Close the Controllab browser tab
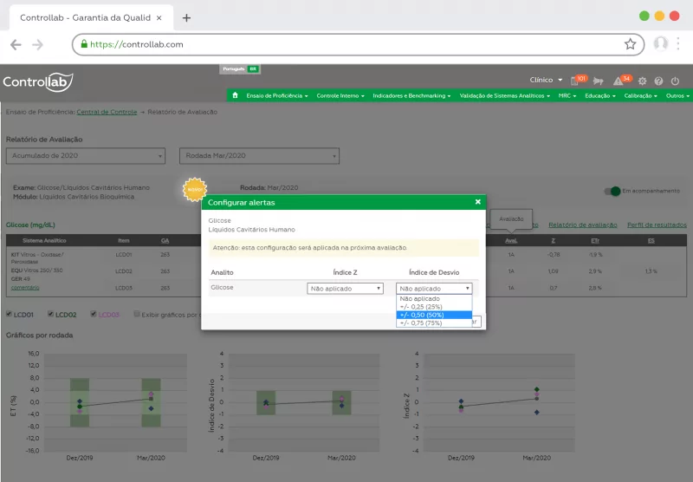 tap(159, 17)
